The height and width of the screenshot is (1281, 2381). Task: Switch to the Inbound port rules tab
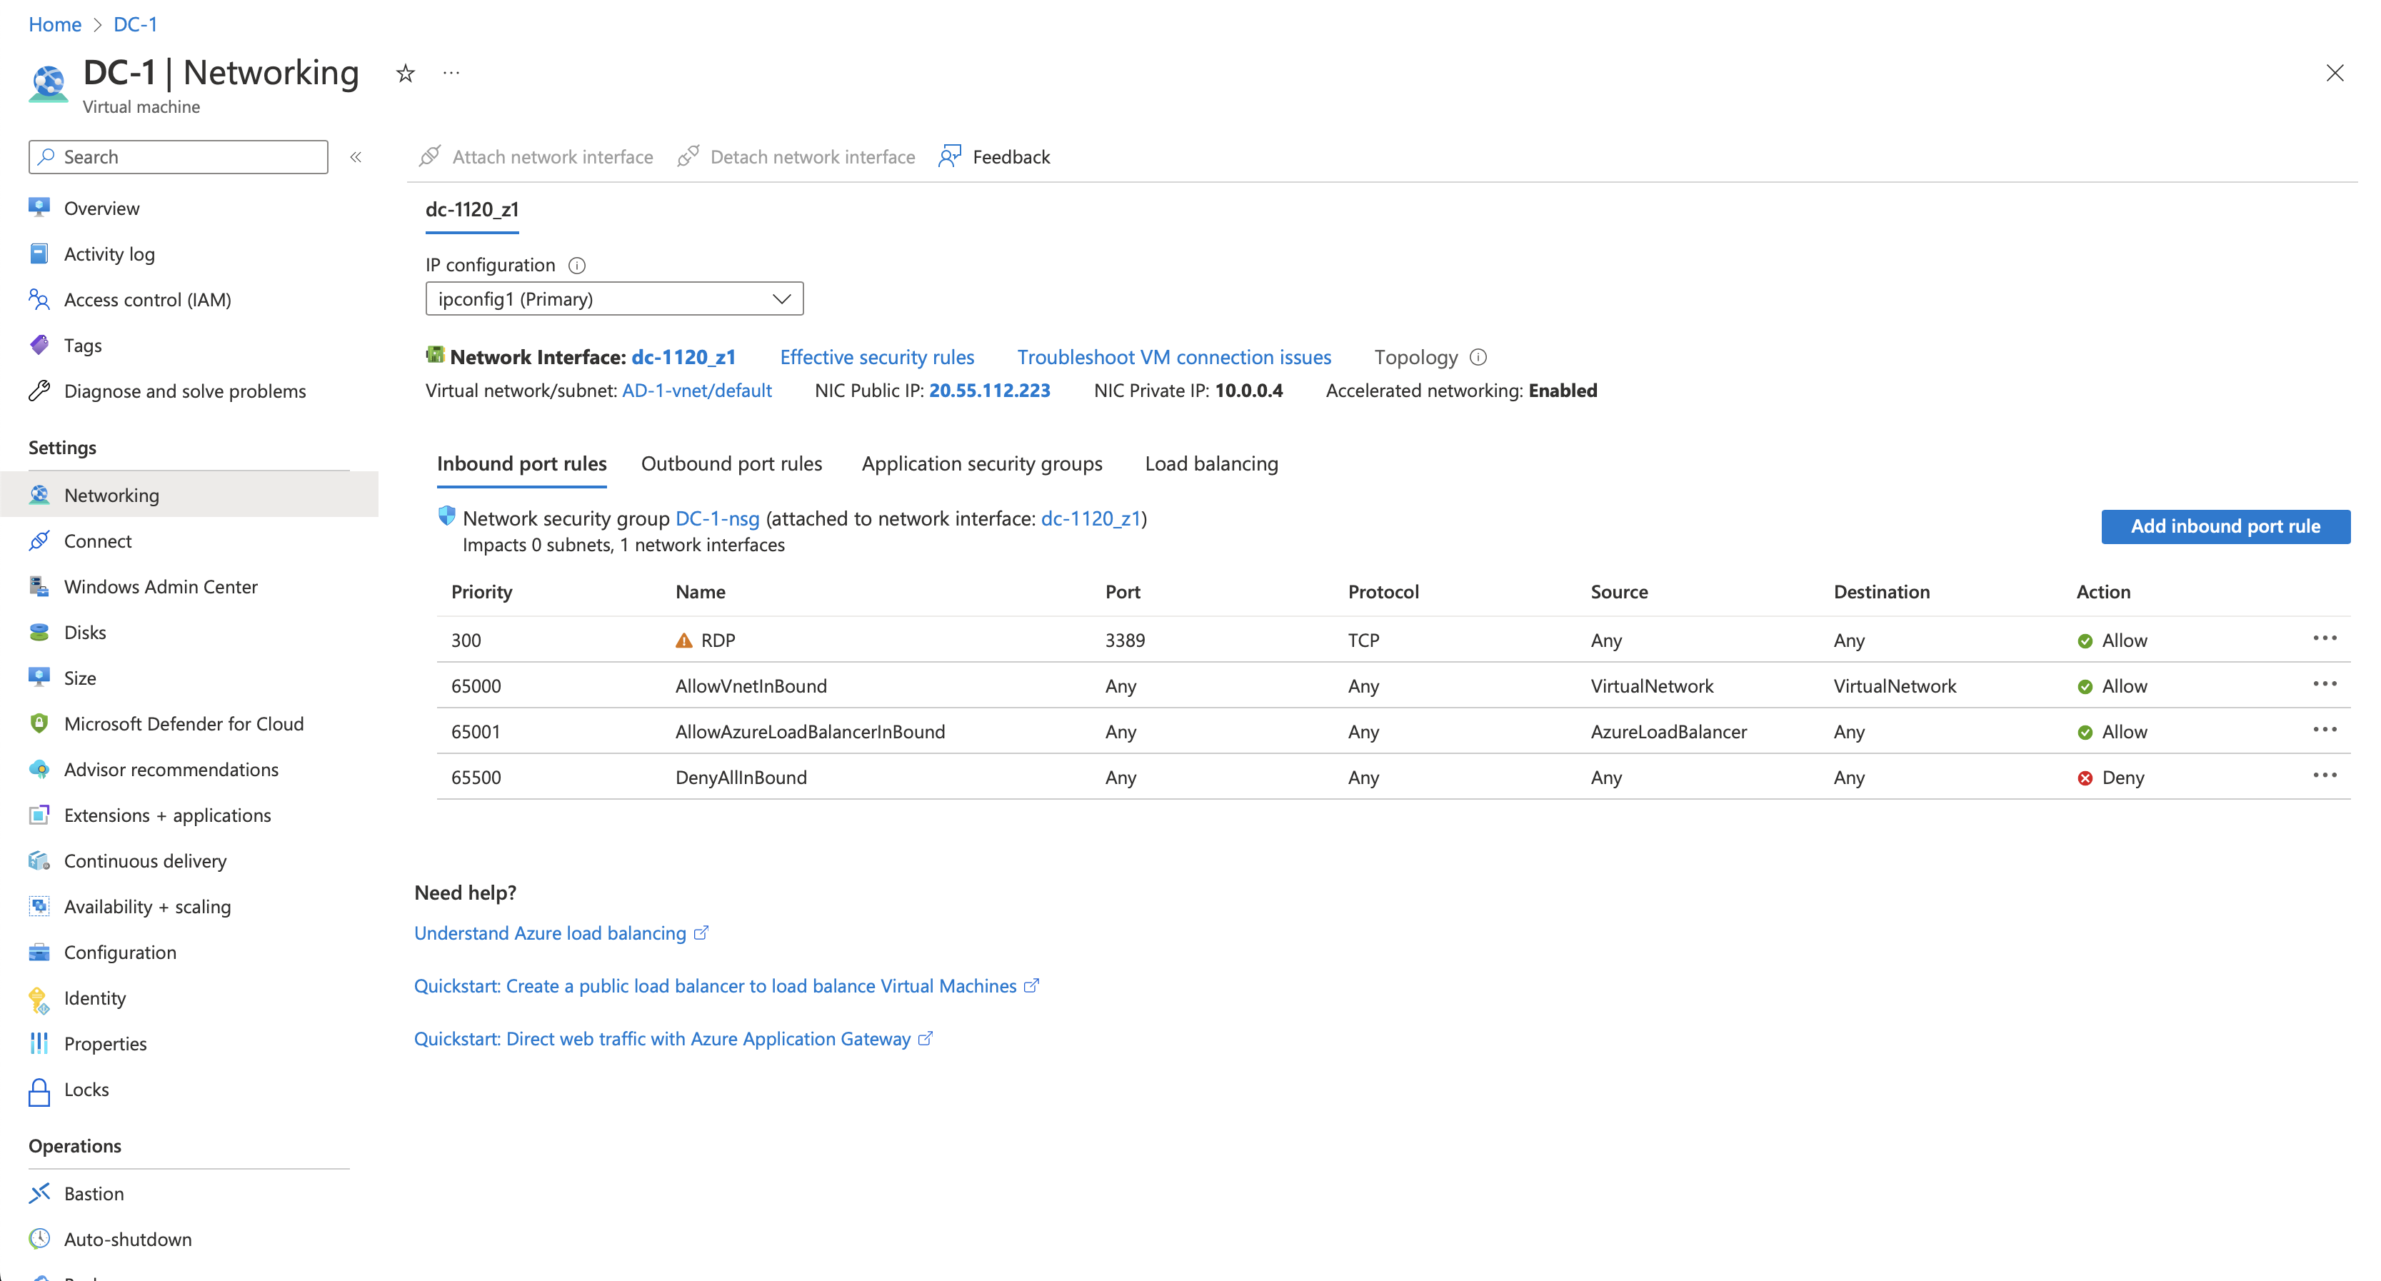(x=521, y=463)
